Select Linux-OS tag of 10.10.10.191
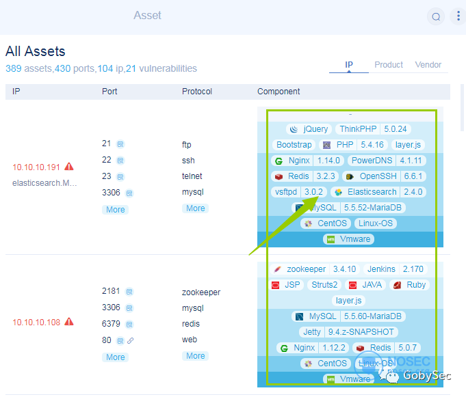 (x=376, y=223)
